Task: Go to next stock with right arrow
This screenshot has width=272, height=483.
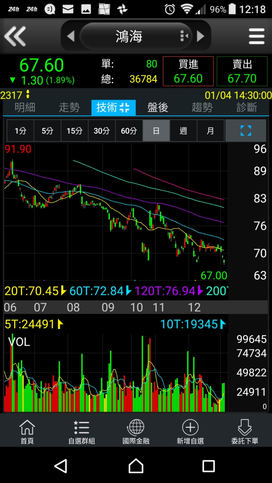Action: click(x=201, y=37)
